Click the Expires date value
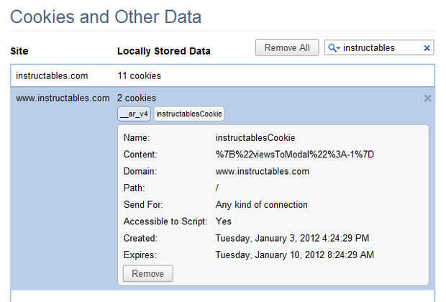Viewport: 446px width, 302px height. (x=294, y=255)
